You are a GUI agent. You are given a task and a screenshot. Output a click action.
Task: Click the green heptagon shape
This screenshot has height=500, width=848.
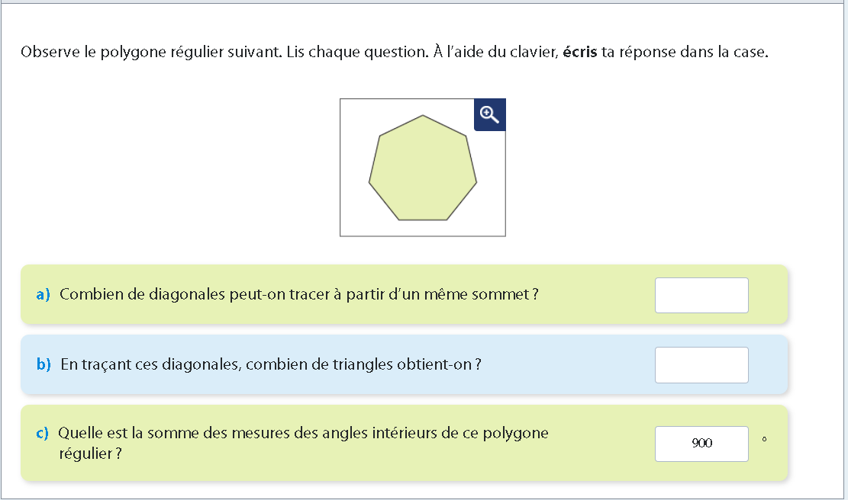tap(422, 171)
